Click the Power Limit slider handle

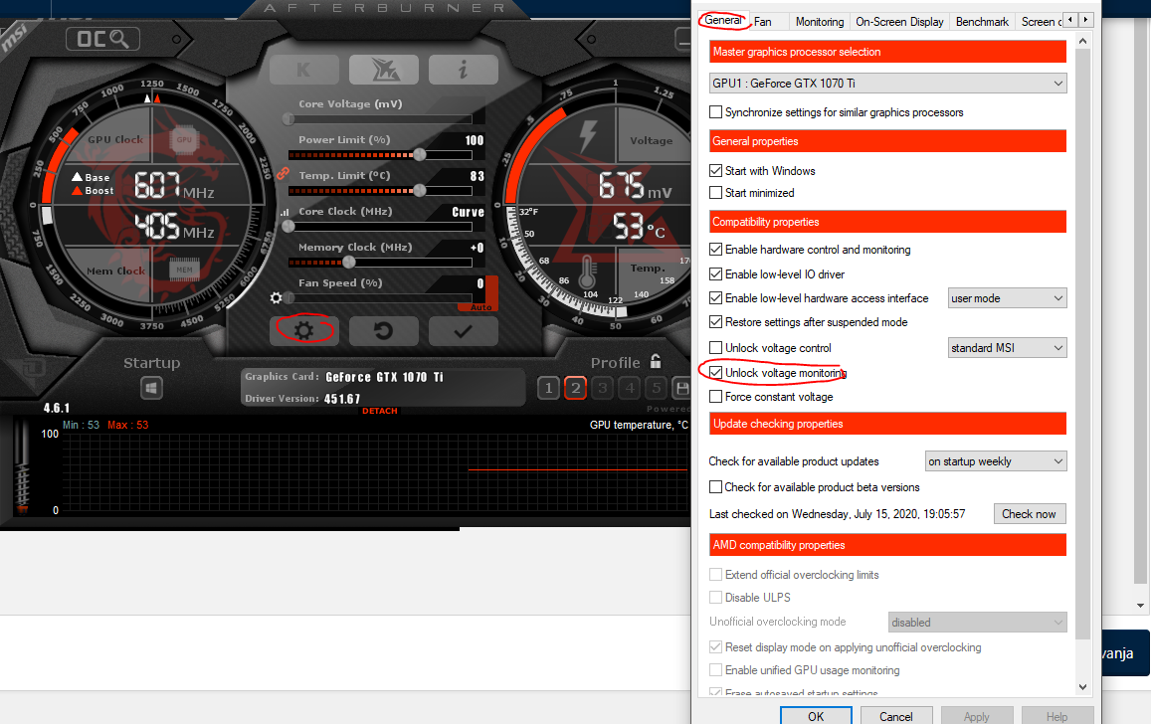click(x=420, y=155)
